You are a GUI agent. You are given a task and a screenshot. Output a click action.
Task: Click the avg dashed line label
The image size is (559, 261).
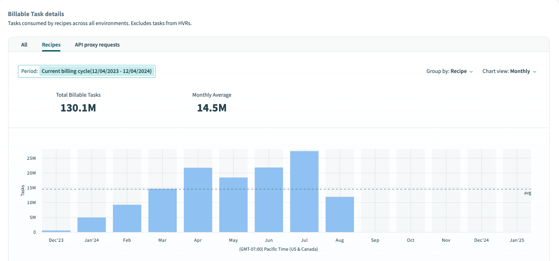click(x=528, y=193)
